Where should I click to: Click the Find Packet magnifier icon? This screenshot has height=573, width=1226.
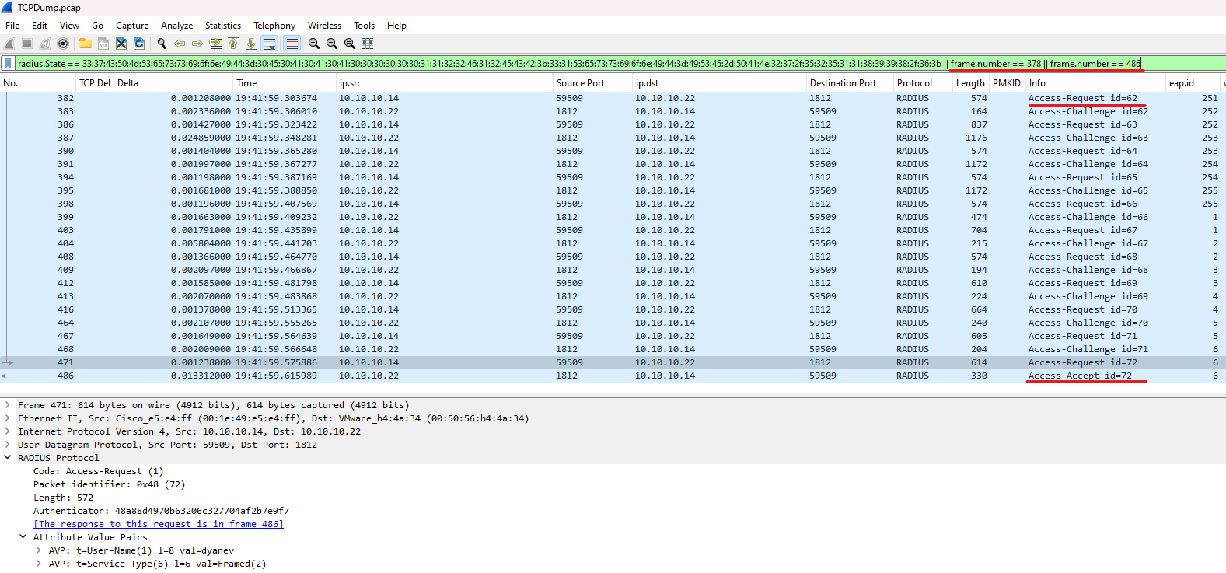coord(162,44)
